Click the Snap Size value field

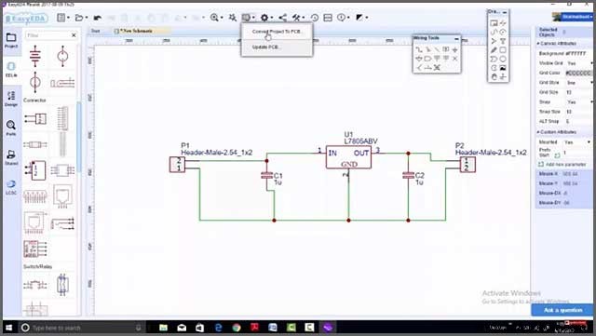579,112
